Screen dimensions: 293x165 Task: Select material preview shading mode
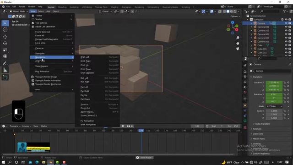(x=232, y=11)
